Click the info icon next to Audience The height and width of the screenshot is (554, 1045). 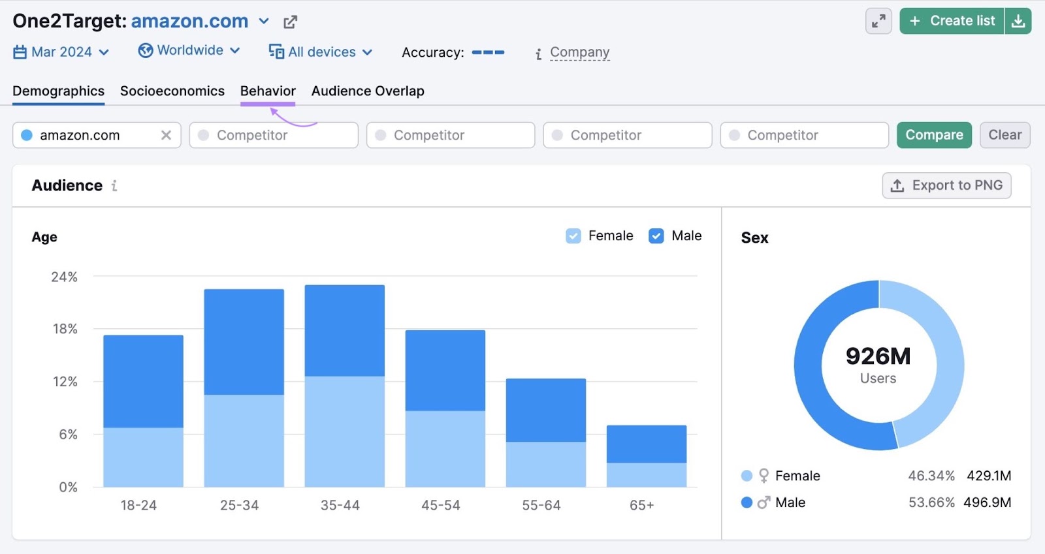(x=114, y=186)
